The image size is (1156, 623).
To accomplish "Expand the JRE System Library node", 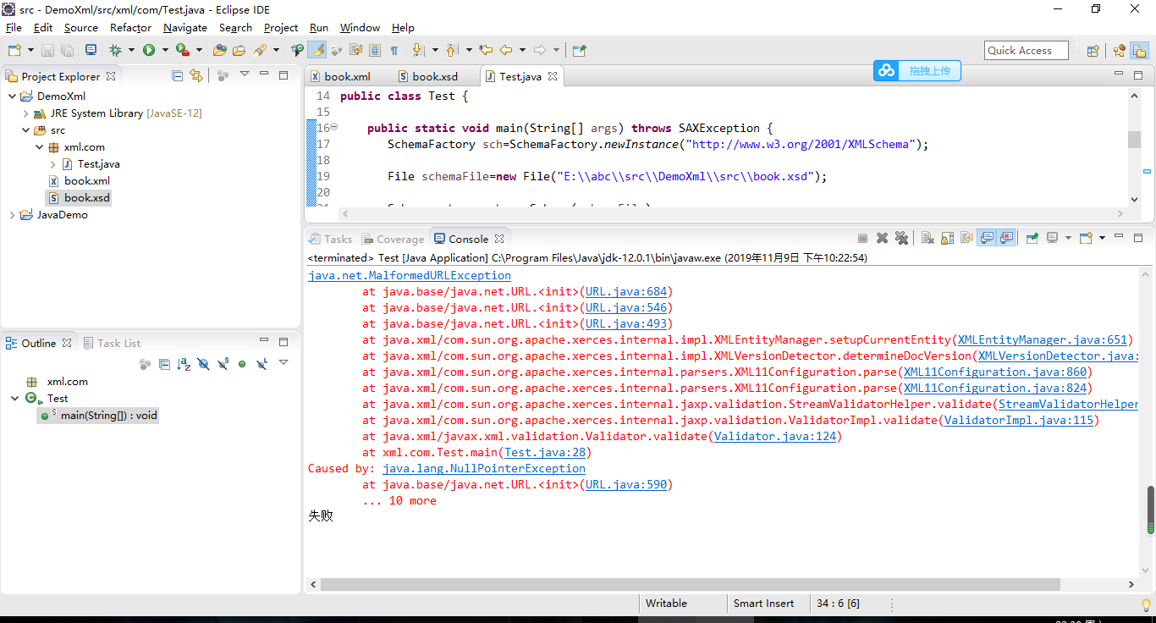I will point(25,113).
